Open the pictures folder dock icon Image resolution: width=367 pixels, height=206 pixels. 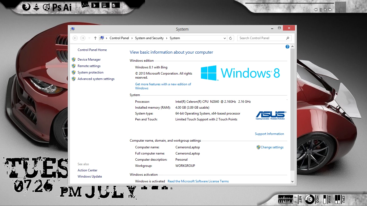point(105,5)
